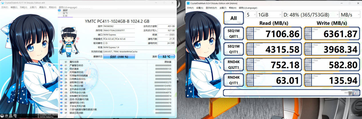Click the firmware field YM360362
The image size is (362, 119).
[118, 26]
